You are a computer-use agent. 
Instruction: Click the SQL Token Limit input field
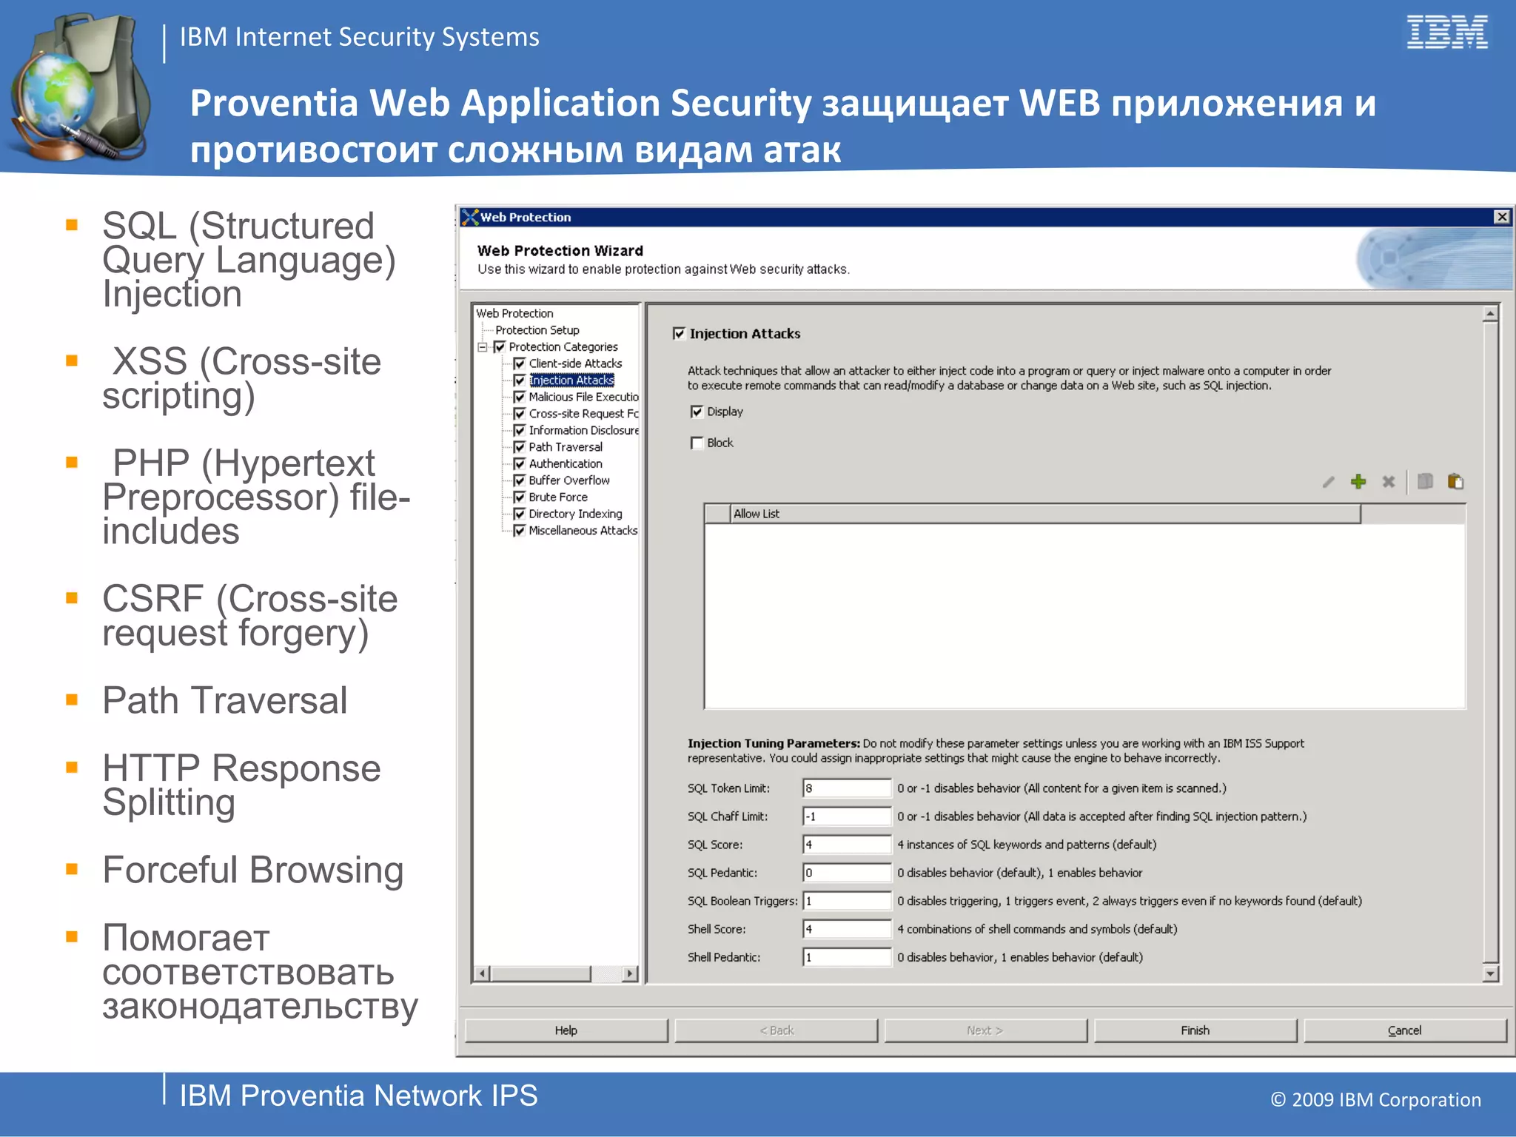click(x=847, y=788)
